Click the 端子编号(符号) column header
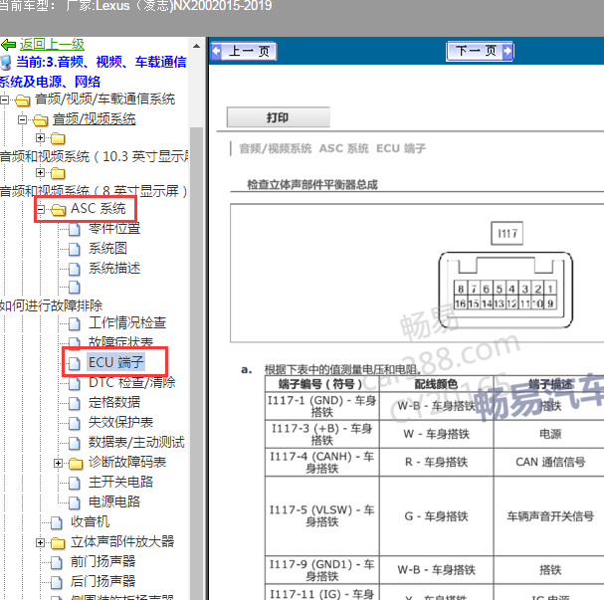 (x=322, y=384)
